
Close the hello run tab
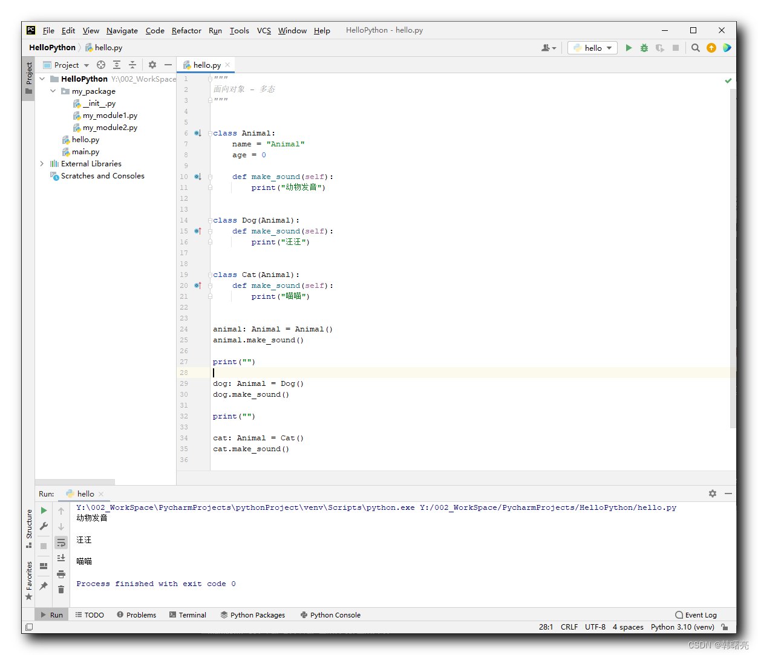[x=101, y=494]
